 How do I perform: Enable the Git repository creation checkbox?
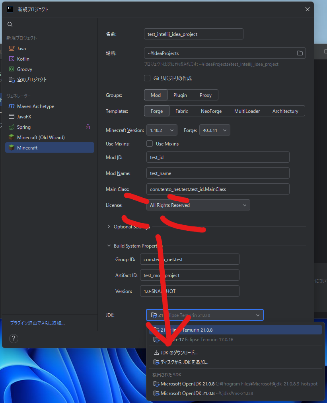tap(147, 79)
